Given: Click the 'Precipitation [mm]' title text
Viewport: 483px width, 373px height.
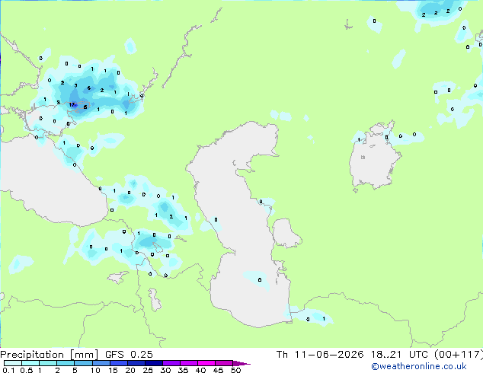Looking at the screenshot, I should click(x=50, y=355).
